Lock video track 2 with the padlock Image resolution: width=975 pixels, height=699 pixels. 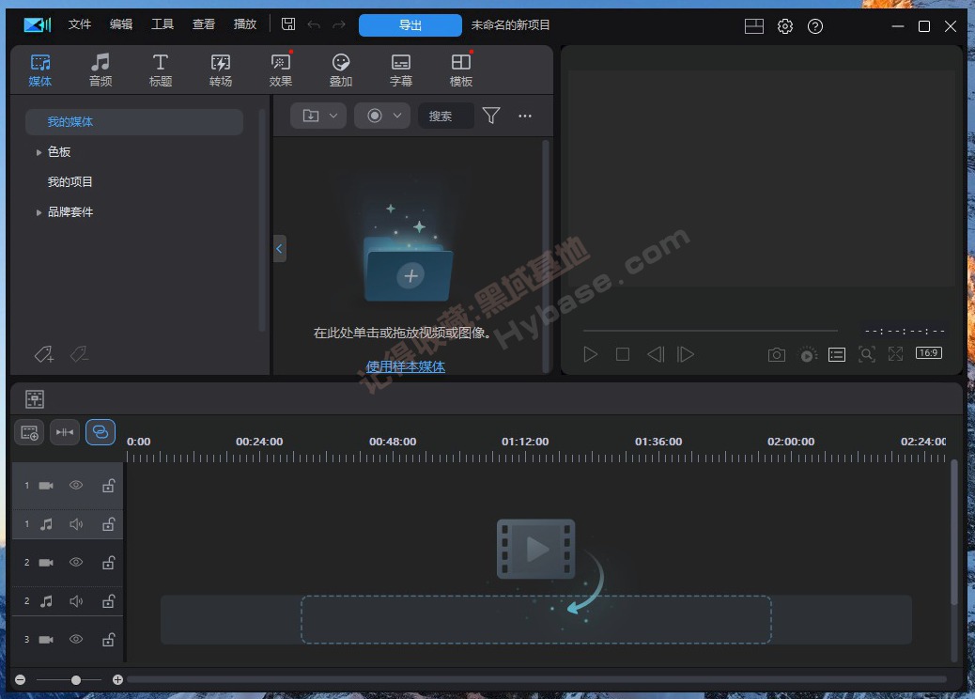tap(108, 562)
